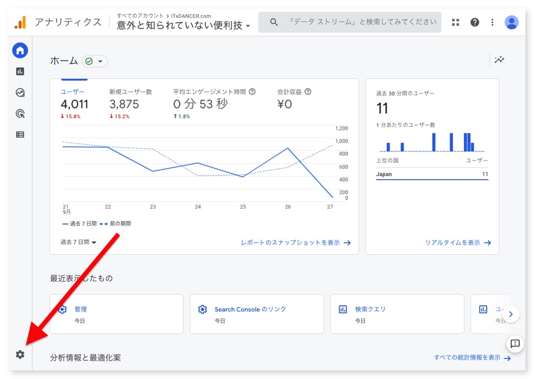Open Advertising icon in sidebar
Viewport: 534px width, 379px height.
pos(20,113)
